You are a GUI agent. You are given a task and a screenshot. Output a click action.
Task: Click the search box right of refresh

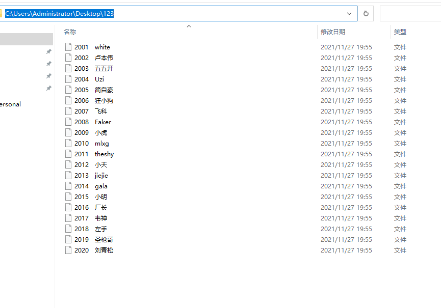tap(410, 13)
